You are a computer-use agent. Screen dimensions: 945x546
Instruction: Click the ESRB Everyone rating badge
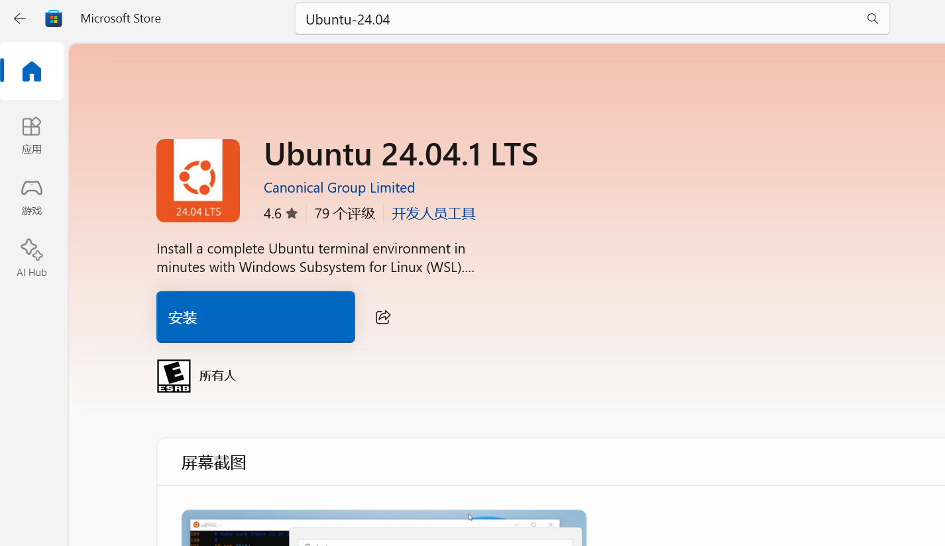tap(174, 376)
